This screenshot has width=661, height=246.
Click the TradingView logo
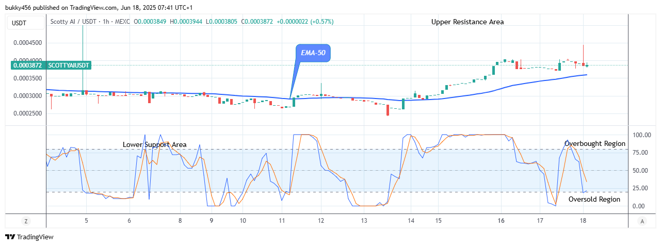click(x=29, y=237)
